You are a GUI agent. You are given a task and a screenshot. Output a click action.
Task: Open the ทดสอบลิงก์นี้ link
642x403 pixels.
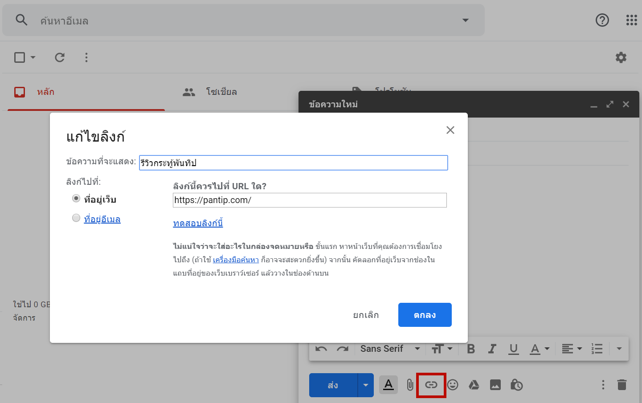[x=198, y=223]
